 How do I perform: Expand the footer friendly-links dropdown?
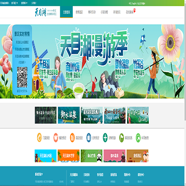pyautogui.click(x=39, y=175)
